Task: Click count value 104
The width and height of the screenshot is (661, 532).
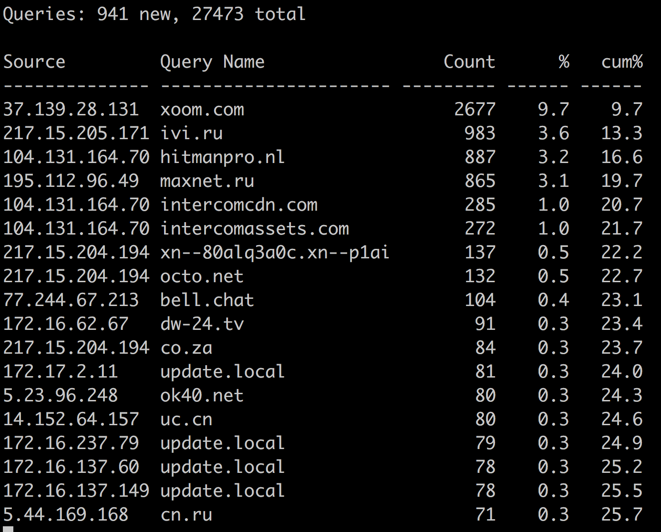Action: point(480,300)
